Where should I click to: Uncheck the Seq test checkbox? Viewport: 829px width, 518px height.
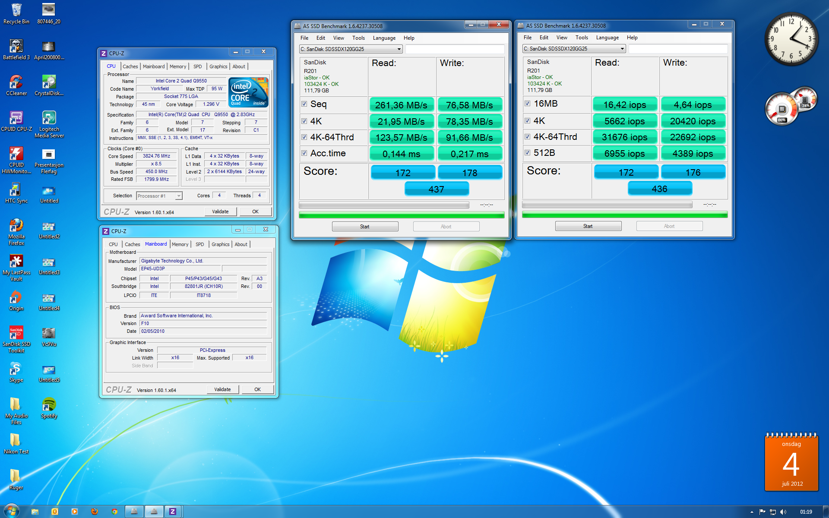click(304, 104)
